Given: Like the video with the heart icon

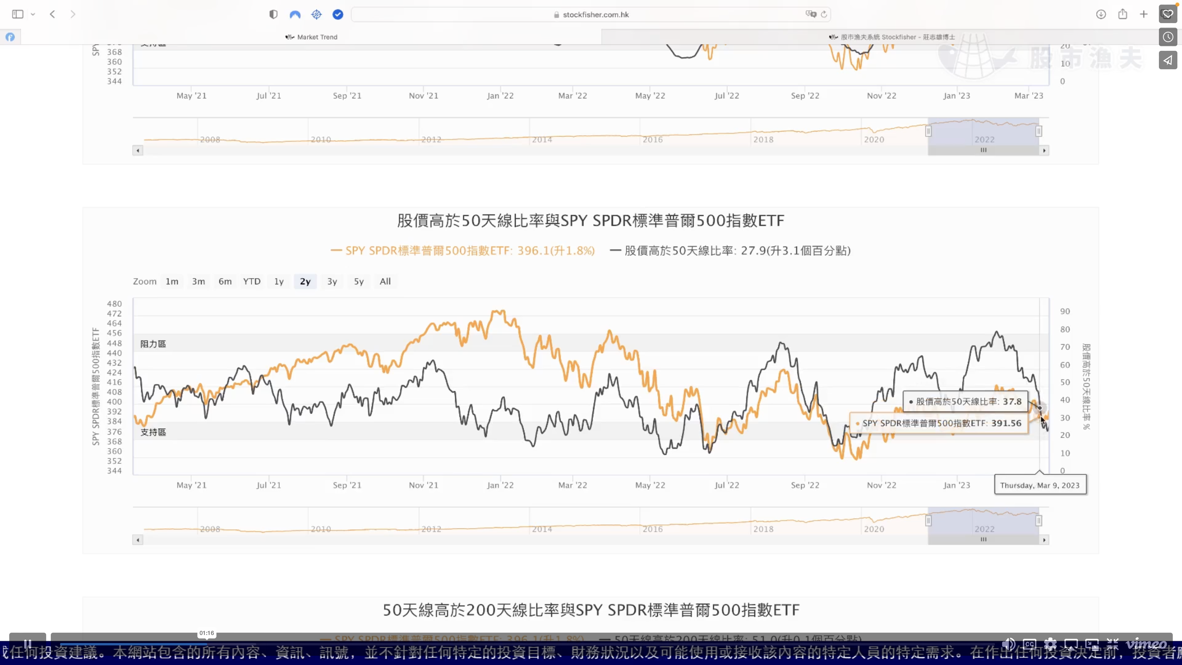Looking at the screenshot, I should (x=1168, y=14).
